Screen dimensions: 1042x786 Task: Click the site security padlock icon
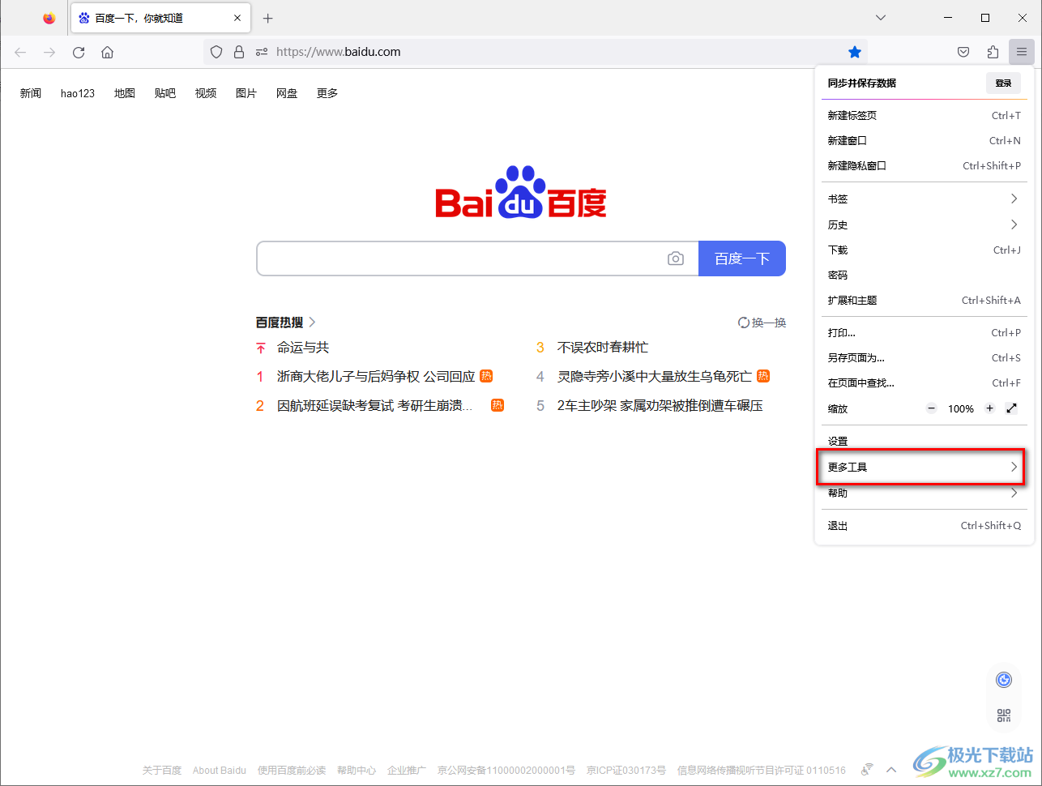point(239,52)
